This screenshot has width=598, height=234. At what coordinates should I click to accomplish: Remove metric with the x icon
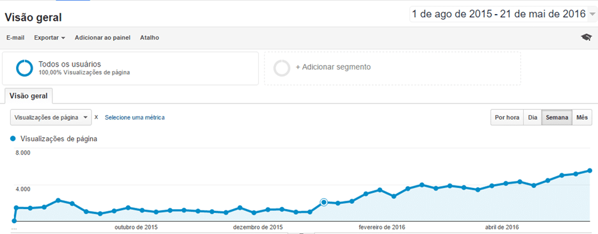click(x=96, y=117)
